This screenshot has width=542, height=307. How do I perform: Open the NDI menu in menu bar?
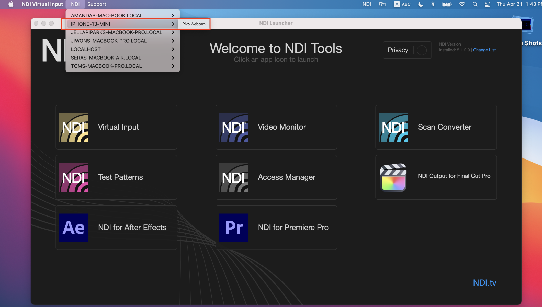point(75,4)
